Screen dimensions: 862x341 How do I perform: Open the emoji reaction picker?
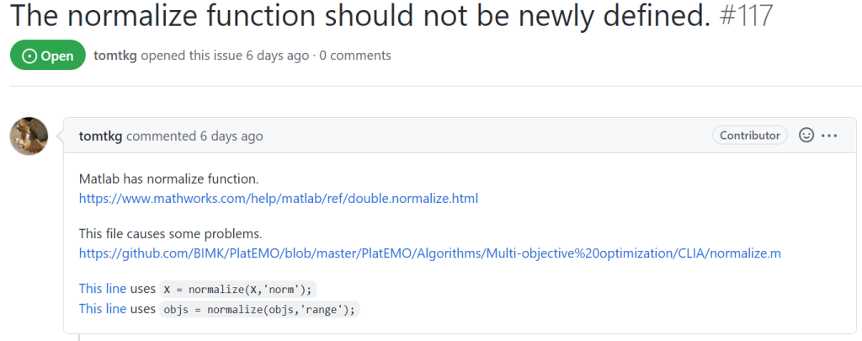click(806, 136)
